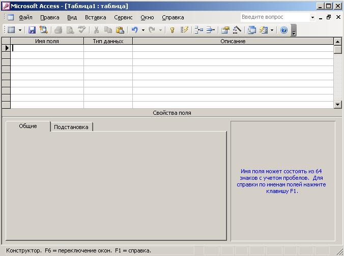
Task: Click the vertical scrollbar thumb of grid
Action: (337, 49)
